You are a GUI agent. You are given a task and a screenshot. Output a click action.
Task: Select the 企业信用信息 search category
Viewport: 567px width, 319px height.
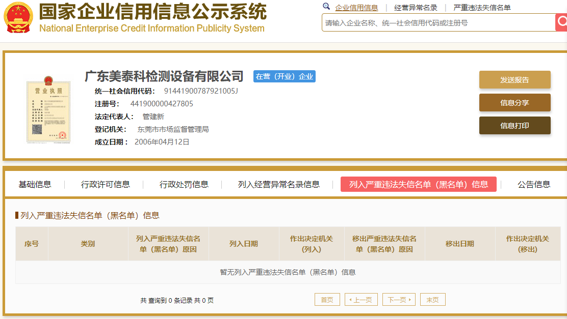(356, 8)
